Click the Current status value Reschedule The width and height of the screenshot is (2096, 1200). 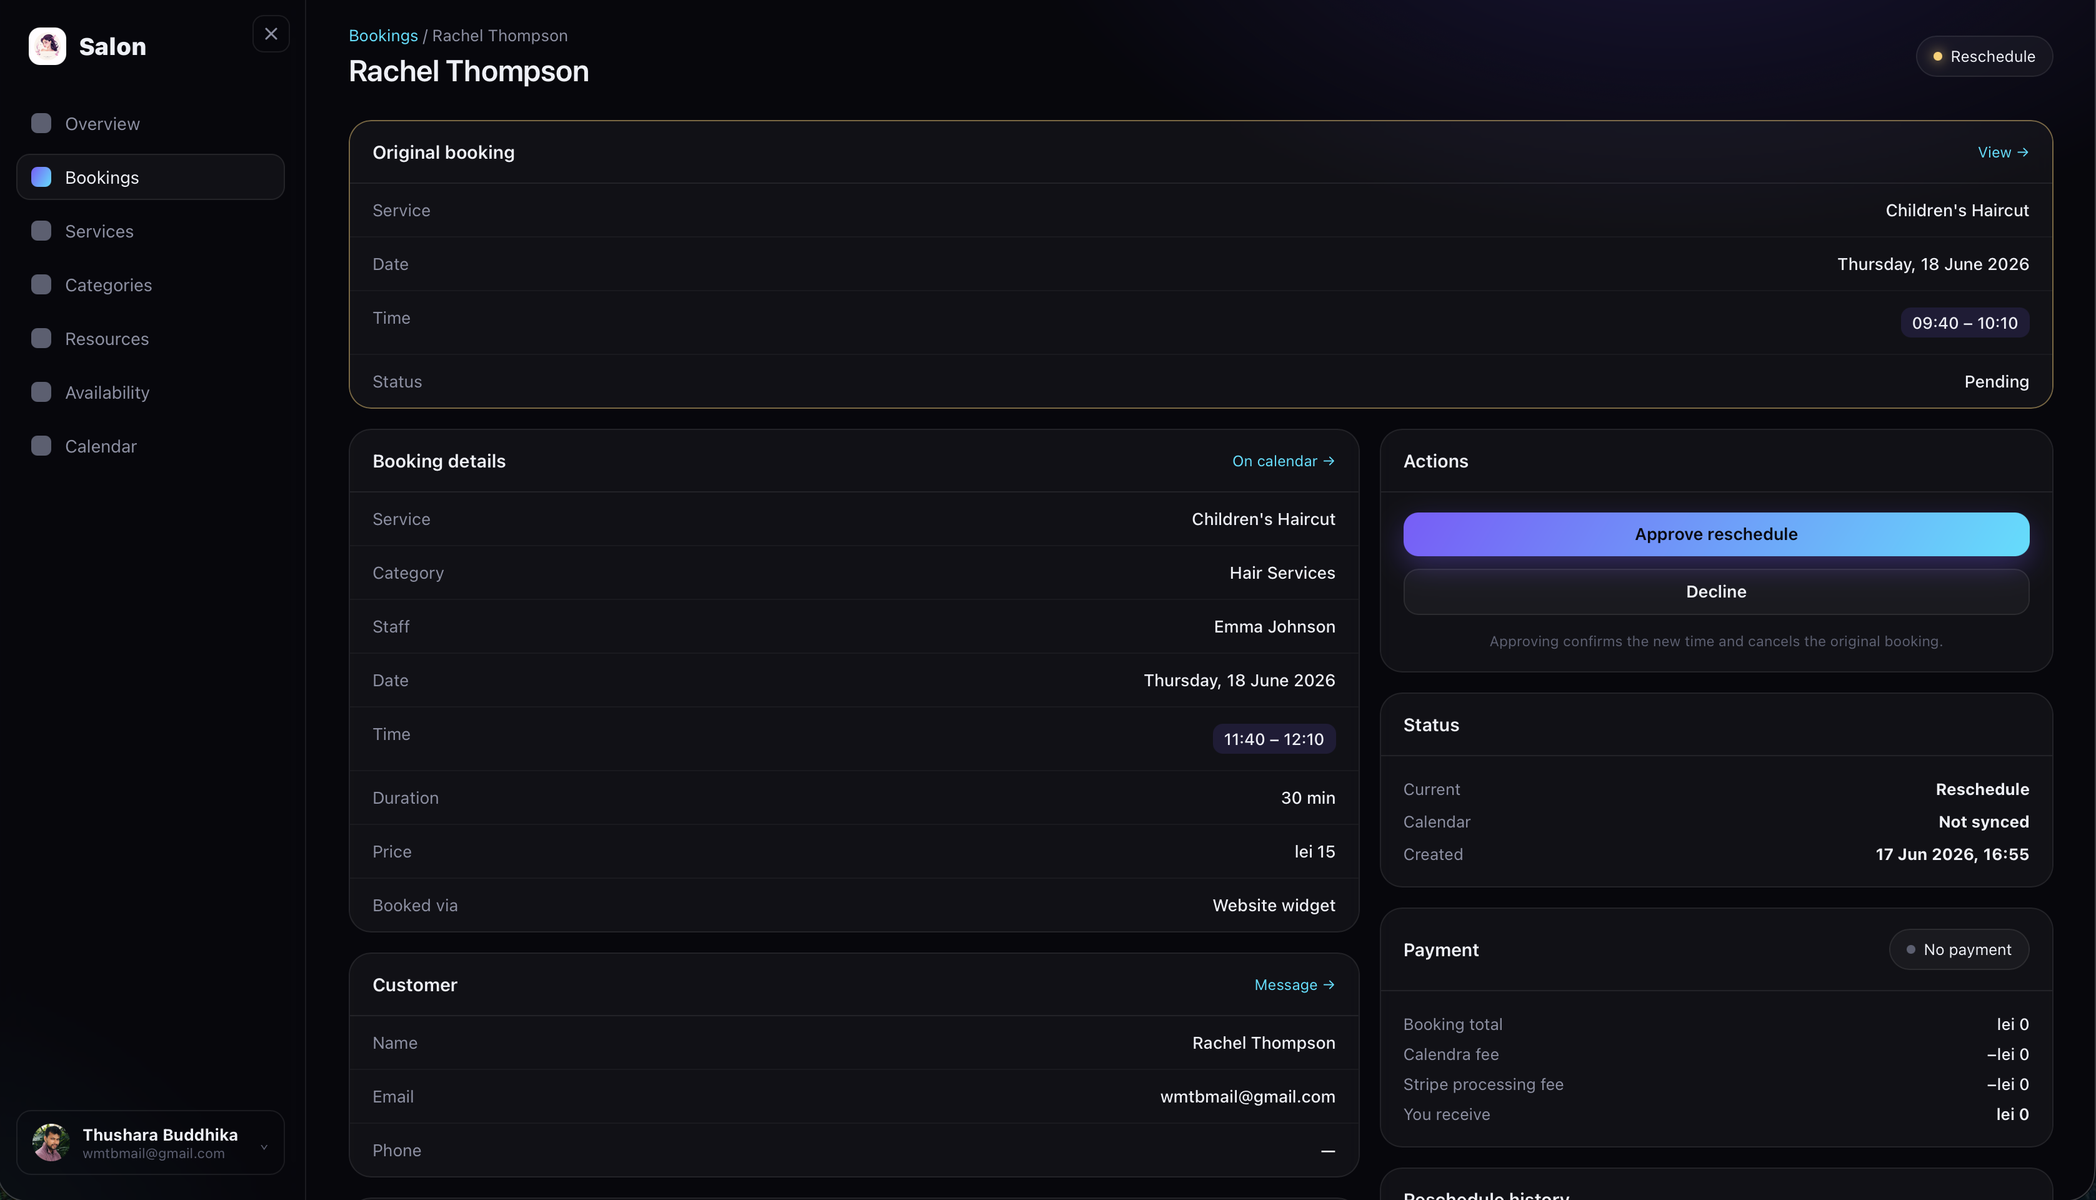pos(1982,789)
